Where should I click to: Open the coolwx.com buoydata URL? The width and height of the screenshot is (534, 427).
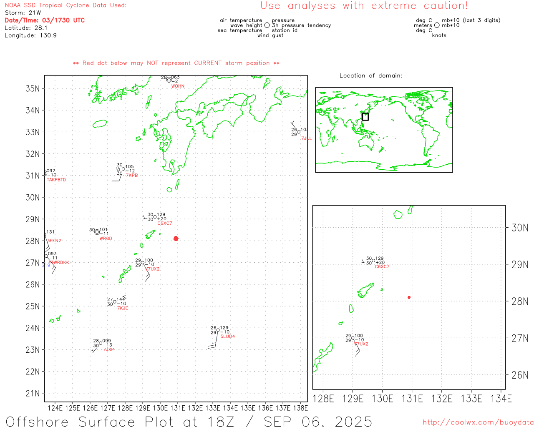tap(478, 422)
